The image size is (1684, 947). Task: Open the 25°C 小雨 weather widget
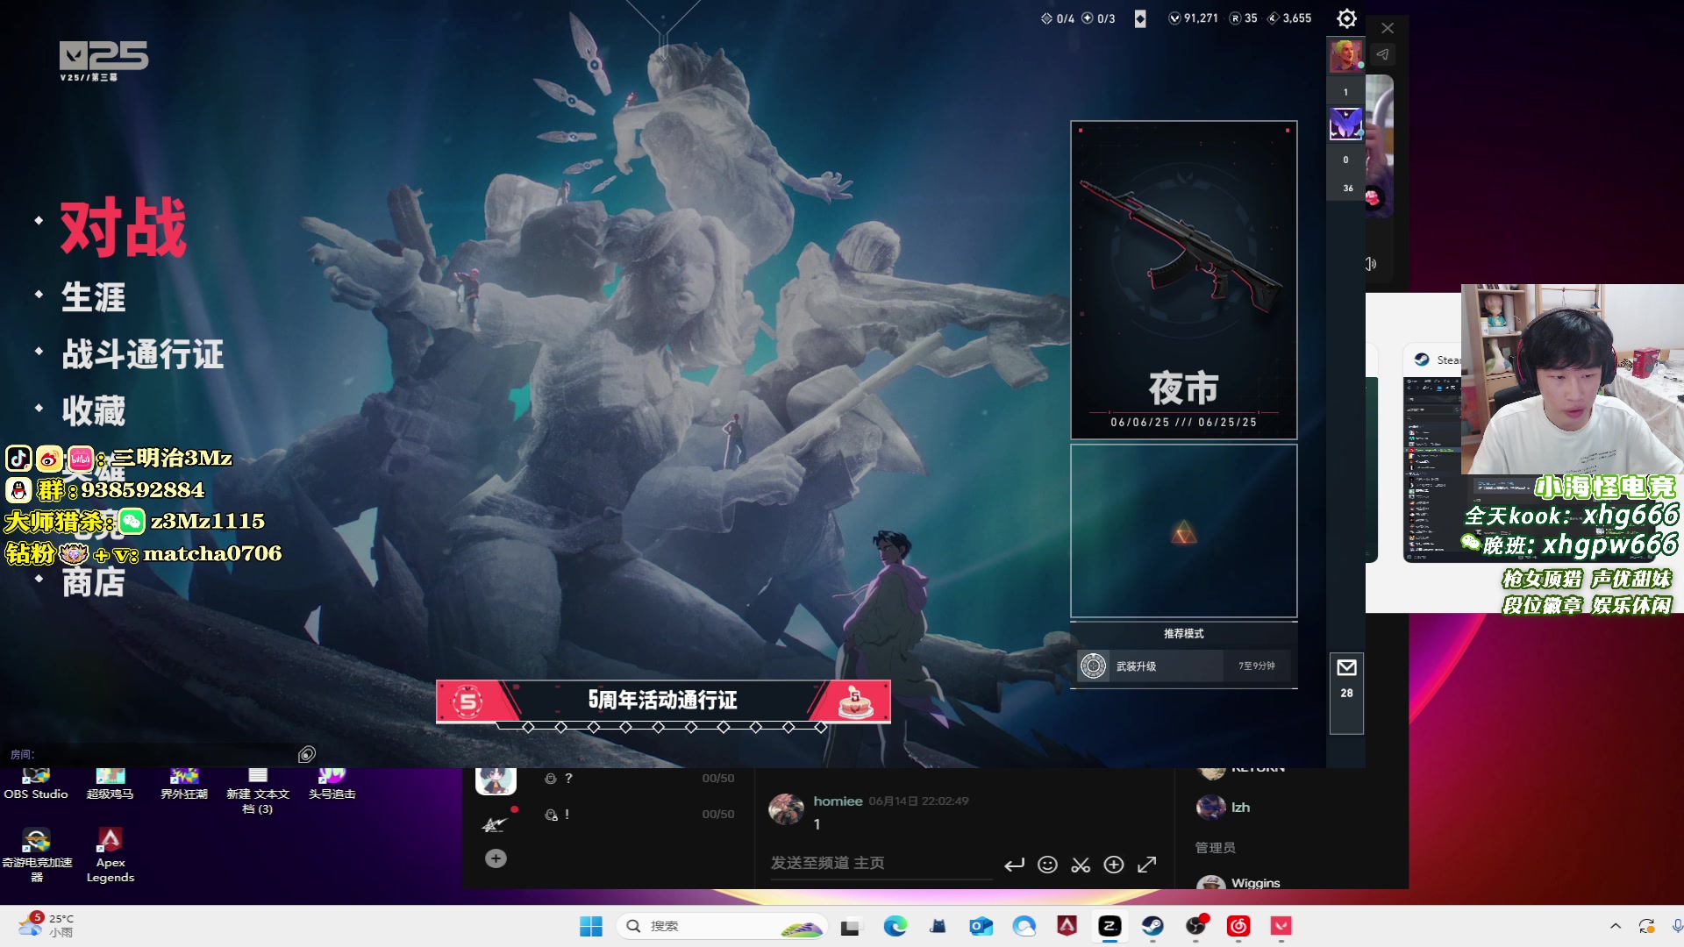pyautogui.click(x=46, y=925)
